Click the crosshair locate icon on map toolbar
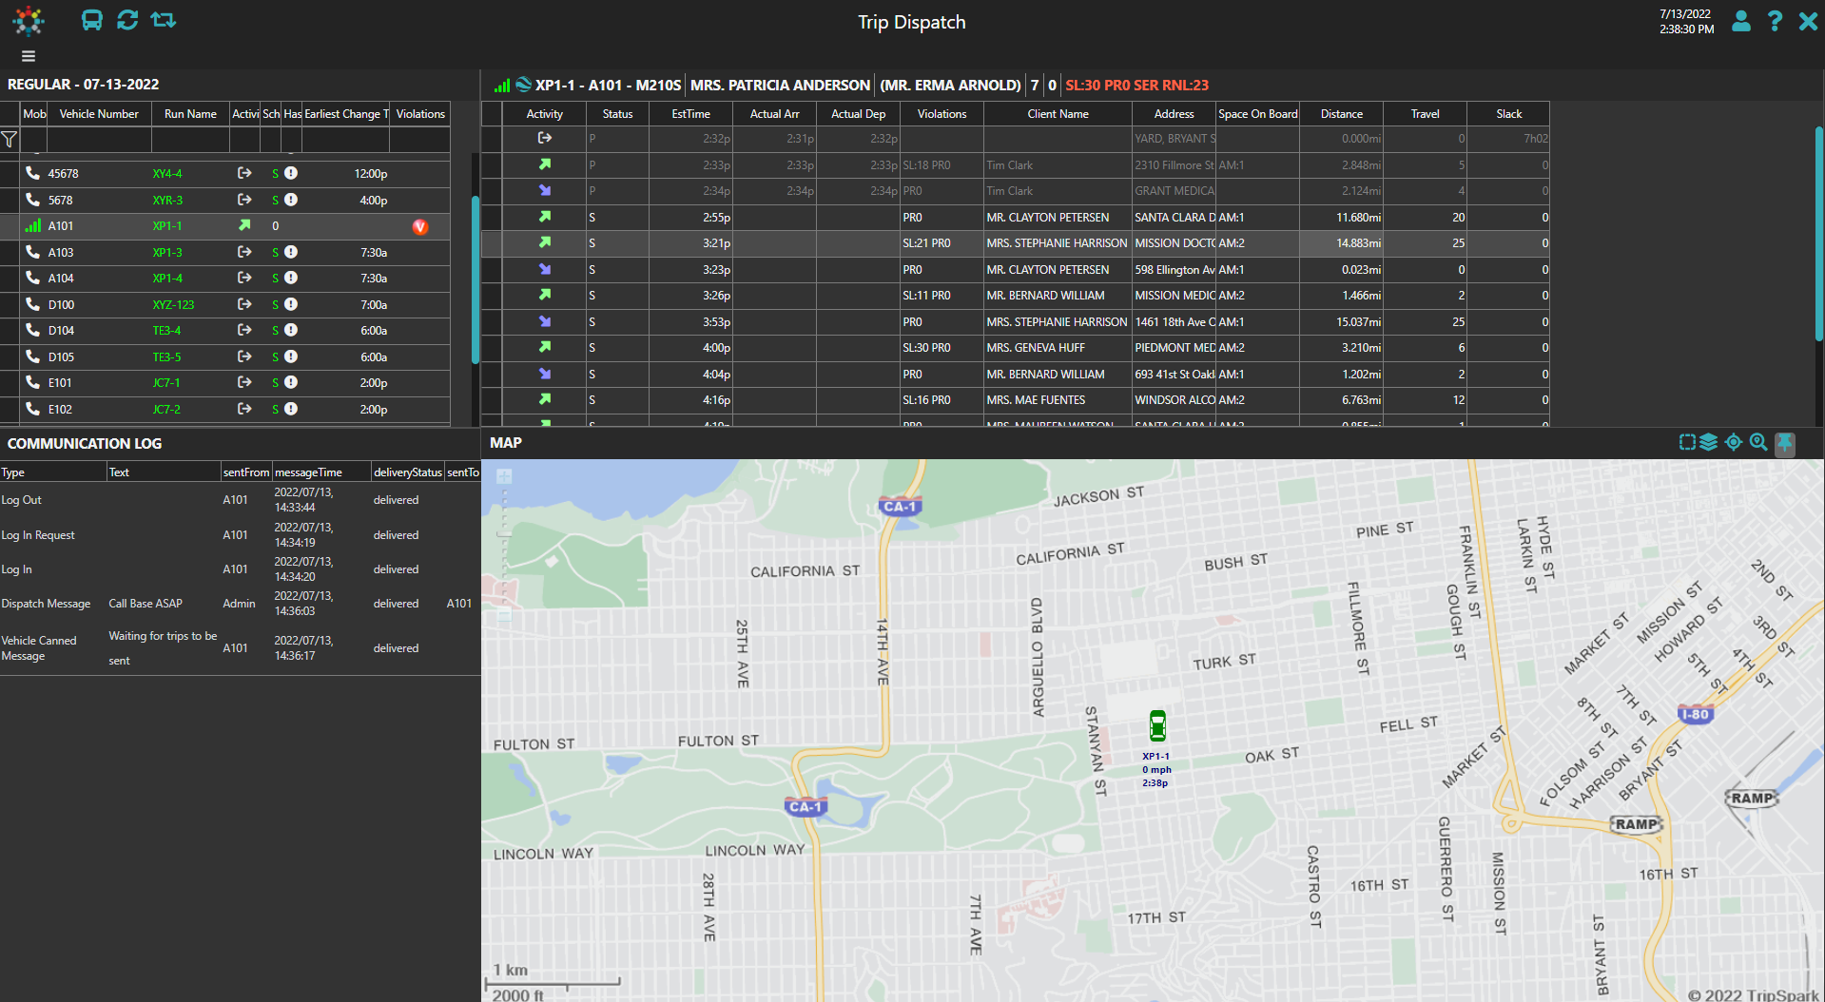 click(x=1734, y=442)
